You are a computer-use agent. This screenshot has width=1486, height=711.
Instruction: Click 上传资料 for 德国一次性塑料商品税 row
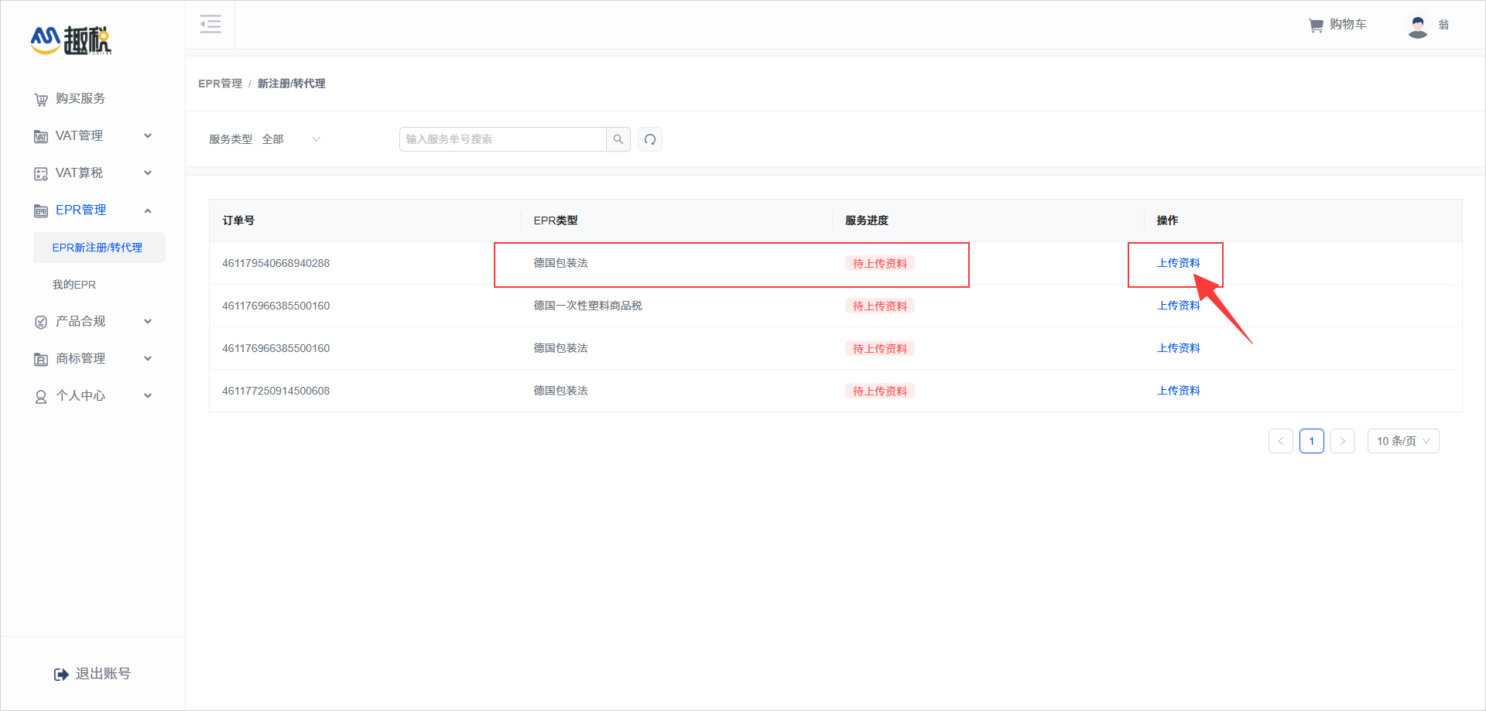[x=1178, y=306]
